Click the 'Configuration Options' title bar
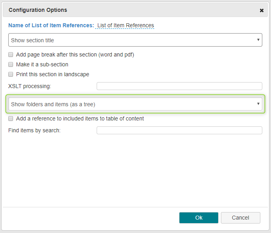This screenshot has height=233, width=271. point(135,10)
